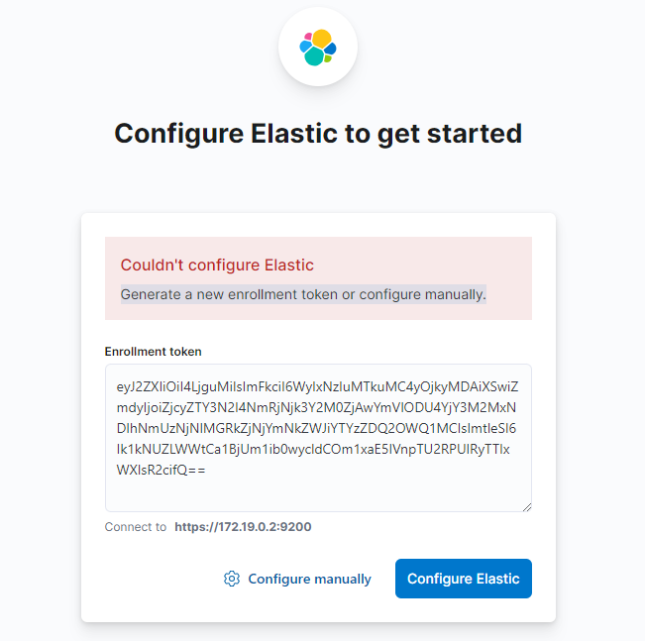
Task: Focus the Enrollment token text area
Action: [x=318, y=438]
